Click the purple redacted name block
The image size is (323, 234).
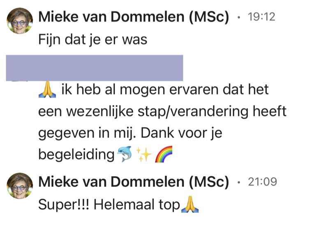point(95,68)
